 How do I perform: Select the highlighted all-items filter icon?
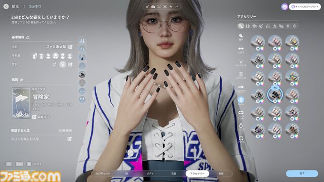241,26
